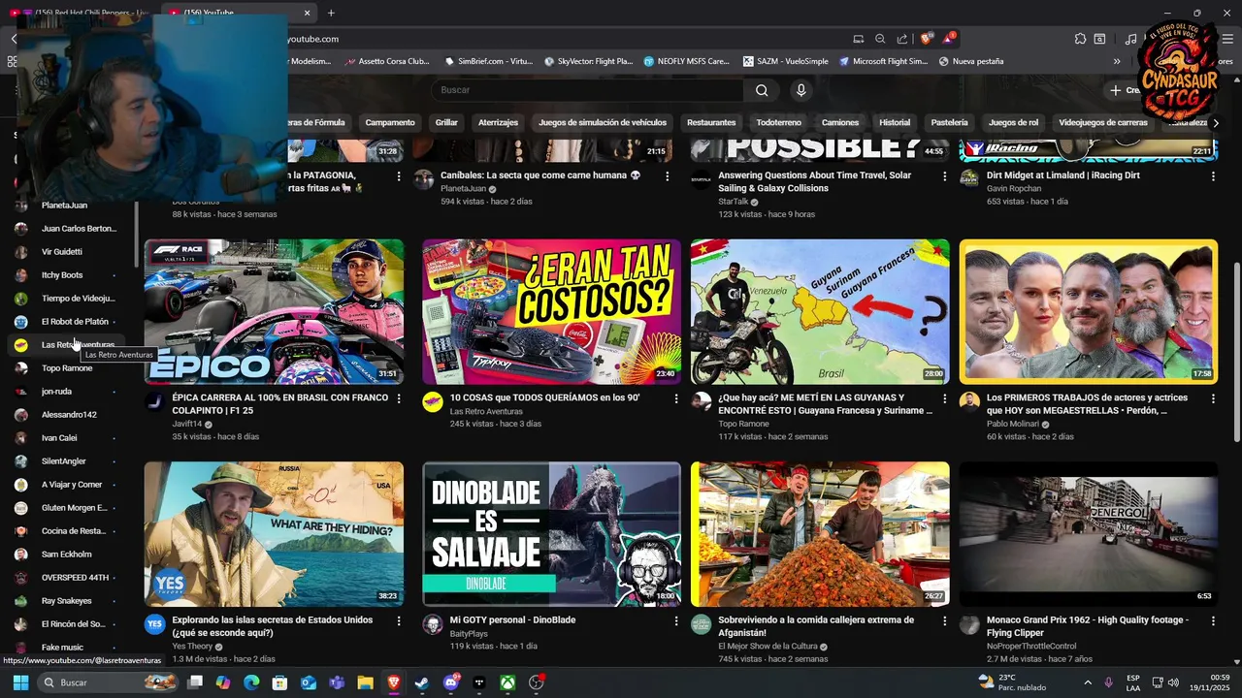Open Brave Shields icon in address bar
Viewport: 1242px width, 698px height.
(927, 39)
